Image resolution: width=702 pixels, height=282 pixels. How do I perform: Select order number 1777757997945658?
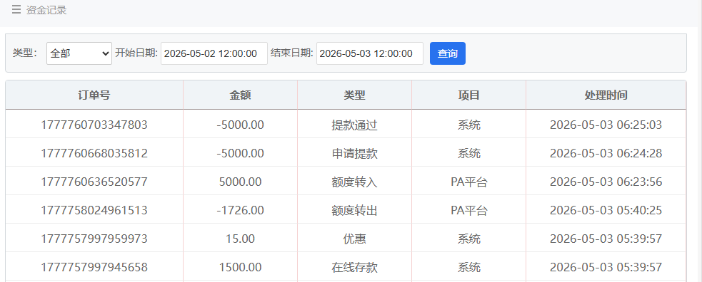coord(94,267)
